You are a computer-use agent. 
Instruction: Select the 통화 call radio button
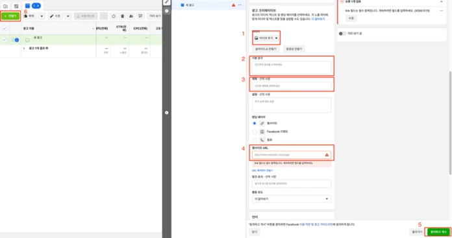coord(255,140)
